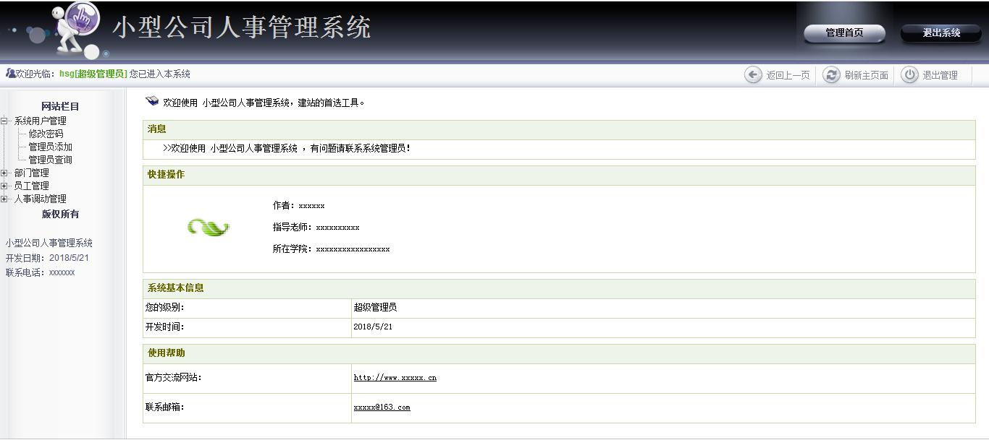Screen dimensions: 989x440
Task: Click the 有问题请联系系统管理员 message line
Action: click(287, 149)
